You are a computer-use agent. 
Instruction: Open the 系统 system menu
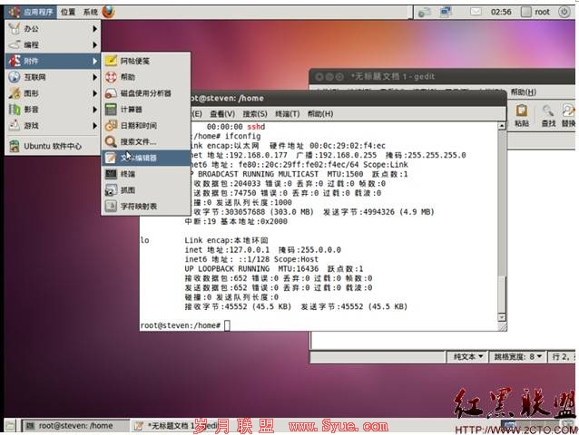pos(91,12)
